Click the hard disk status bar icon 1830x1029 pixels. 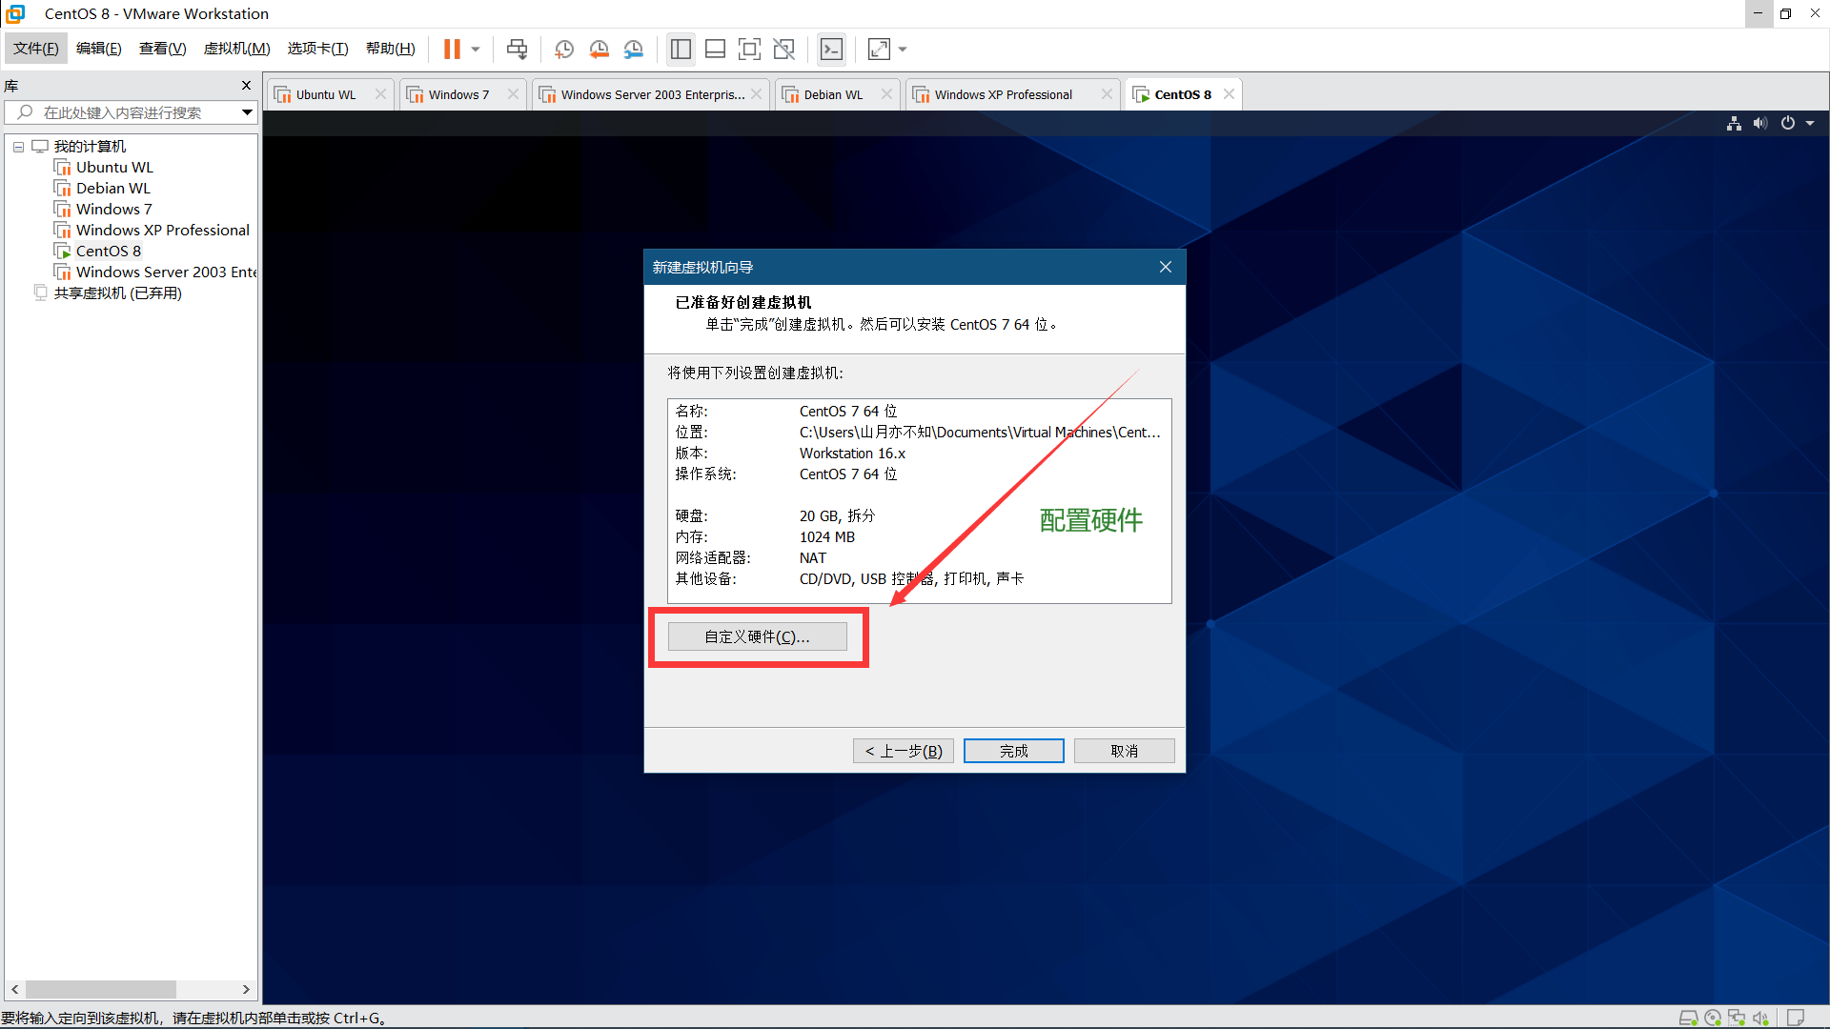coord(1688,1018)
